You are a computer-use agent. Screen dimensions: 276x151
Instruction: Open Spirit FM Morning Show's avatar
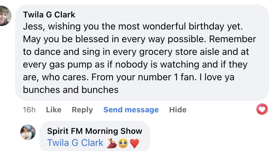28,132
